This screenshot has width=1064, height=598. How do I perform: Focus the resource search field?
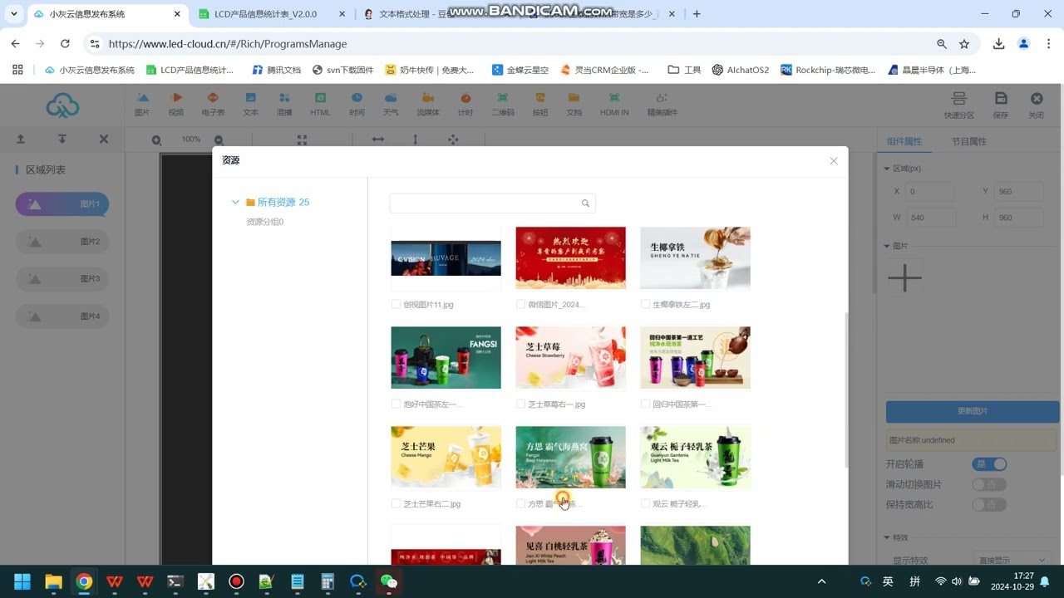click(x=492, y=203)
